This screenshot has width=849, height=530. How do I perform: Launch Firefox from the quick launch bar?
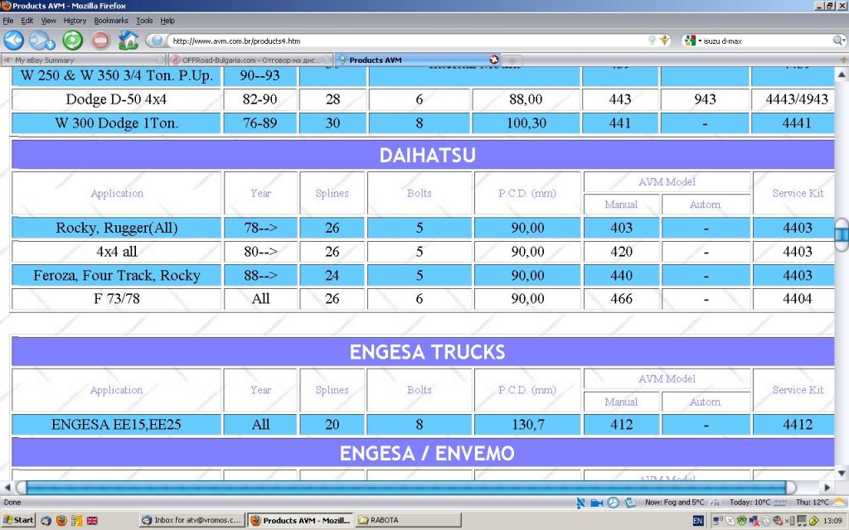61,520
